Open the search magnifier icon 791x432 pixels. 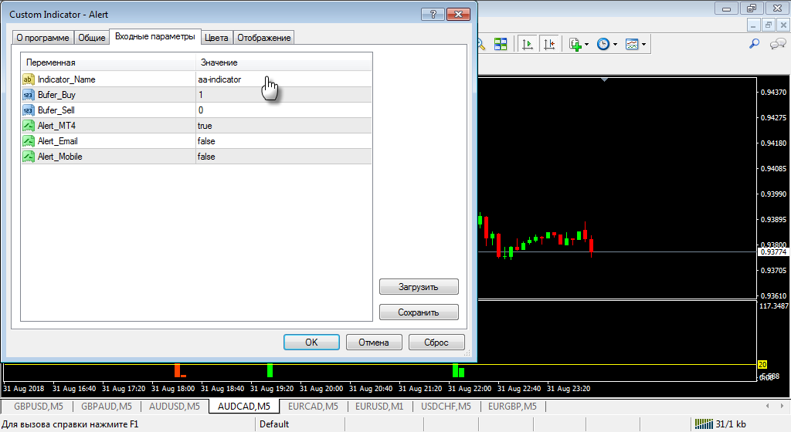tap(754, 44)
